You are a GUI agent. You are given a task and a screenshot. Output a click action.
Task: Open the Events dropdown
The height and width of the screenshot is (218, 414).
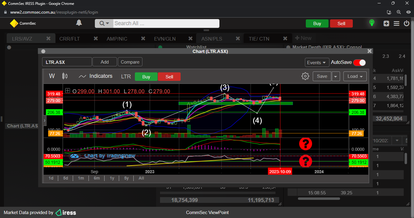317,62
